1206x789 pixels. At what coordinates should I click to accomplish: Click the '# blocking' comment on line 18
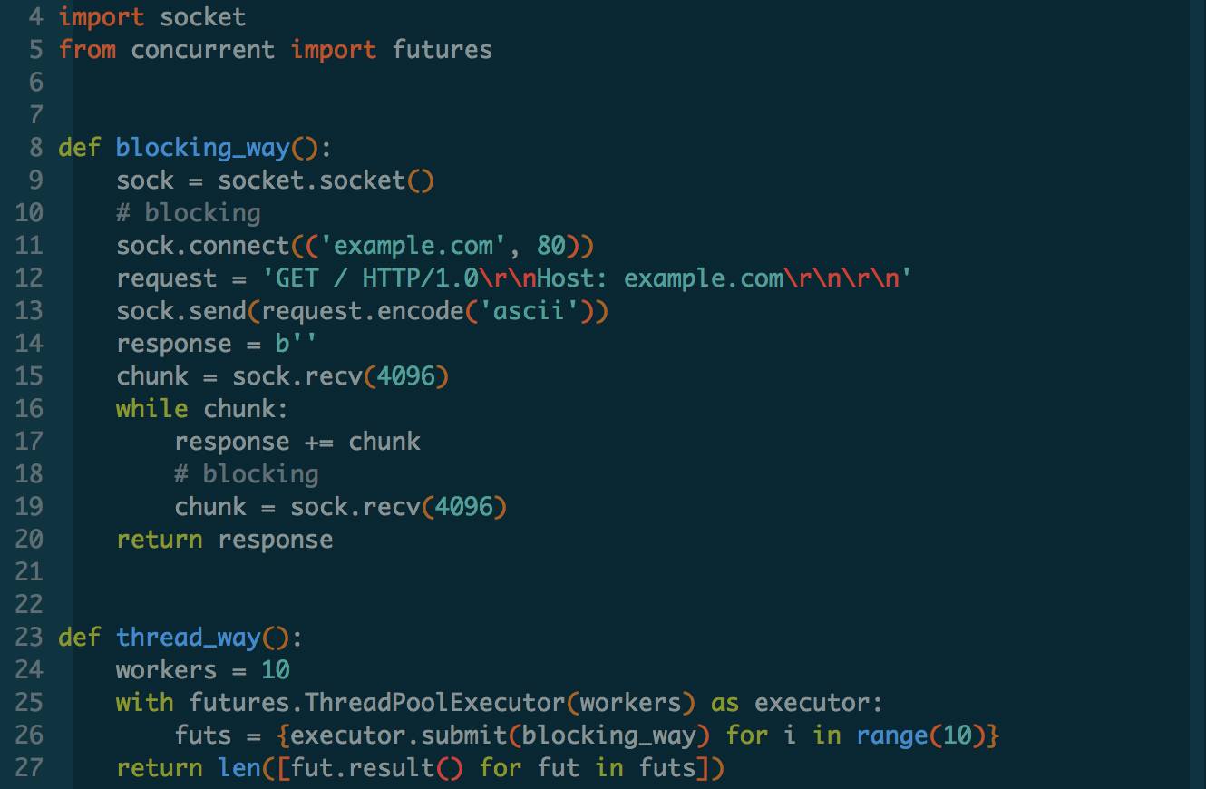click(246, 474)
